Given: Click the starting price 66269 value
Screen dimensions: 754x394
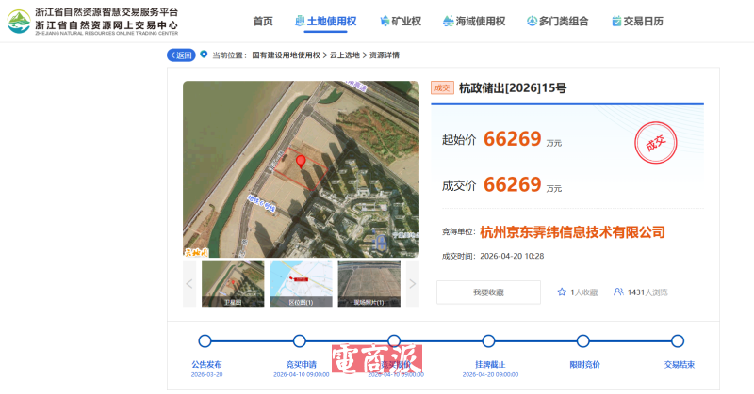Looking at the screenshot, I should pyautogui.click(x=513, y=139).
